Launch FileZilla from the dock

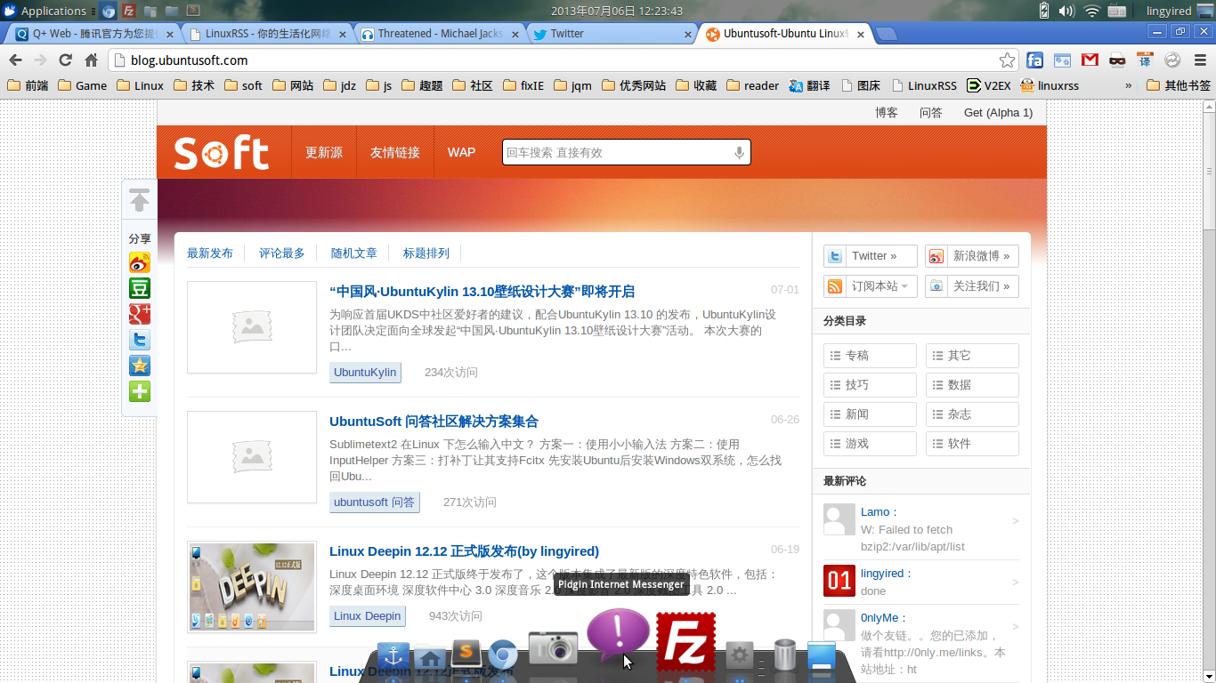pos(685,642)
